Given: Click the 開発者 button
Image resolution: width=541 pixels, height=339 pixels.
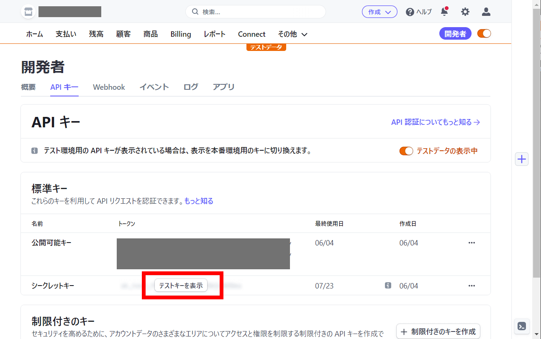Looking at the screenshot, I should [455, 34].
